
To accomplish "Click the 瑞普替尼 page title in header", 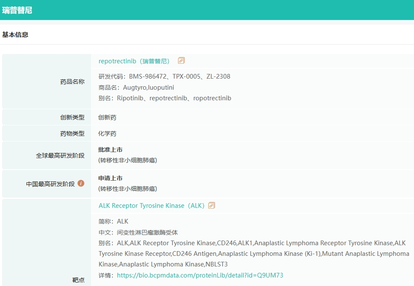I will (17, 10).
